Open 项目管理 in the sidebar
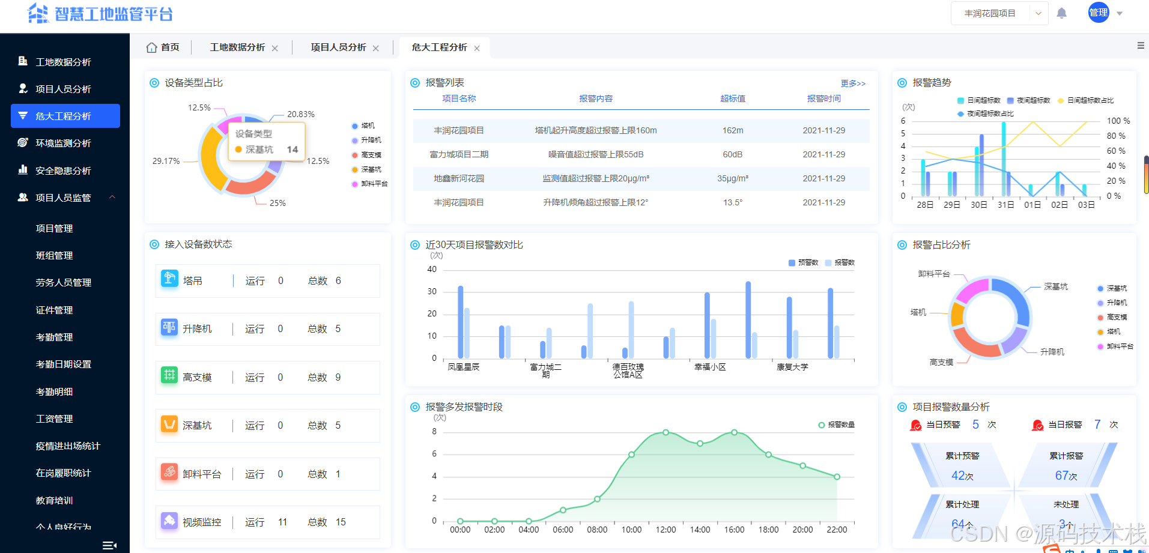 point(54,228)
